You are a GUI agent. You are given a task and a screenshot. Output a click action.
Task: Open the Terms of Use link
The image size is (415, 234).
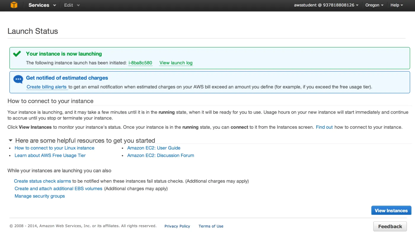(x=211, y=226)
